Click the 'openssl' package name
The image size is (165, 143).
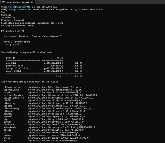click(8, 116)
